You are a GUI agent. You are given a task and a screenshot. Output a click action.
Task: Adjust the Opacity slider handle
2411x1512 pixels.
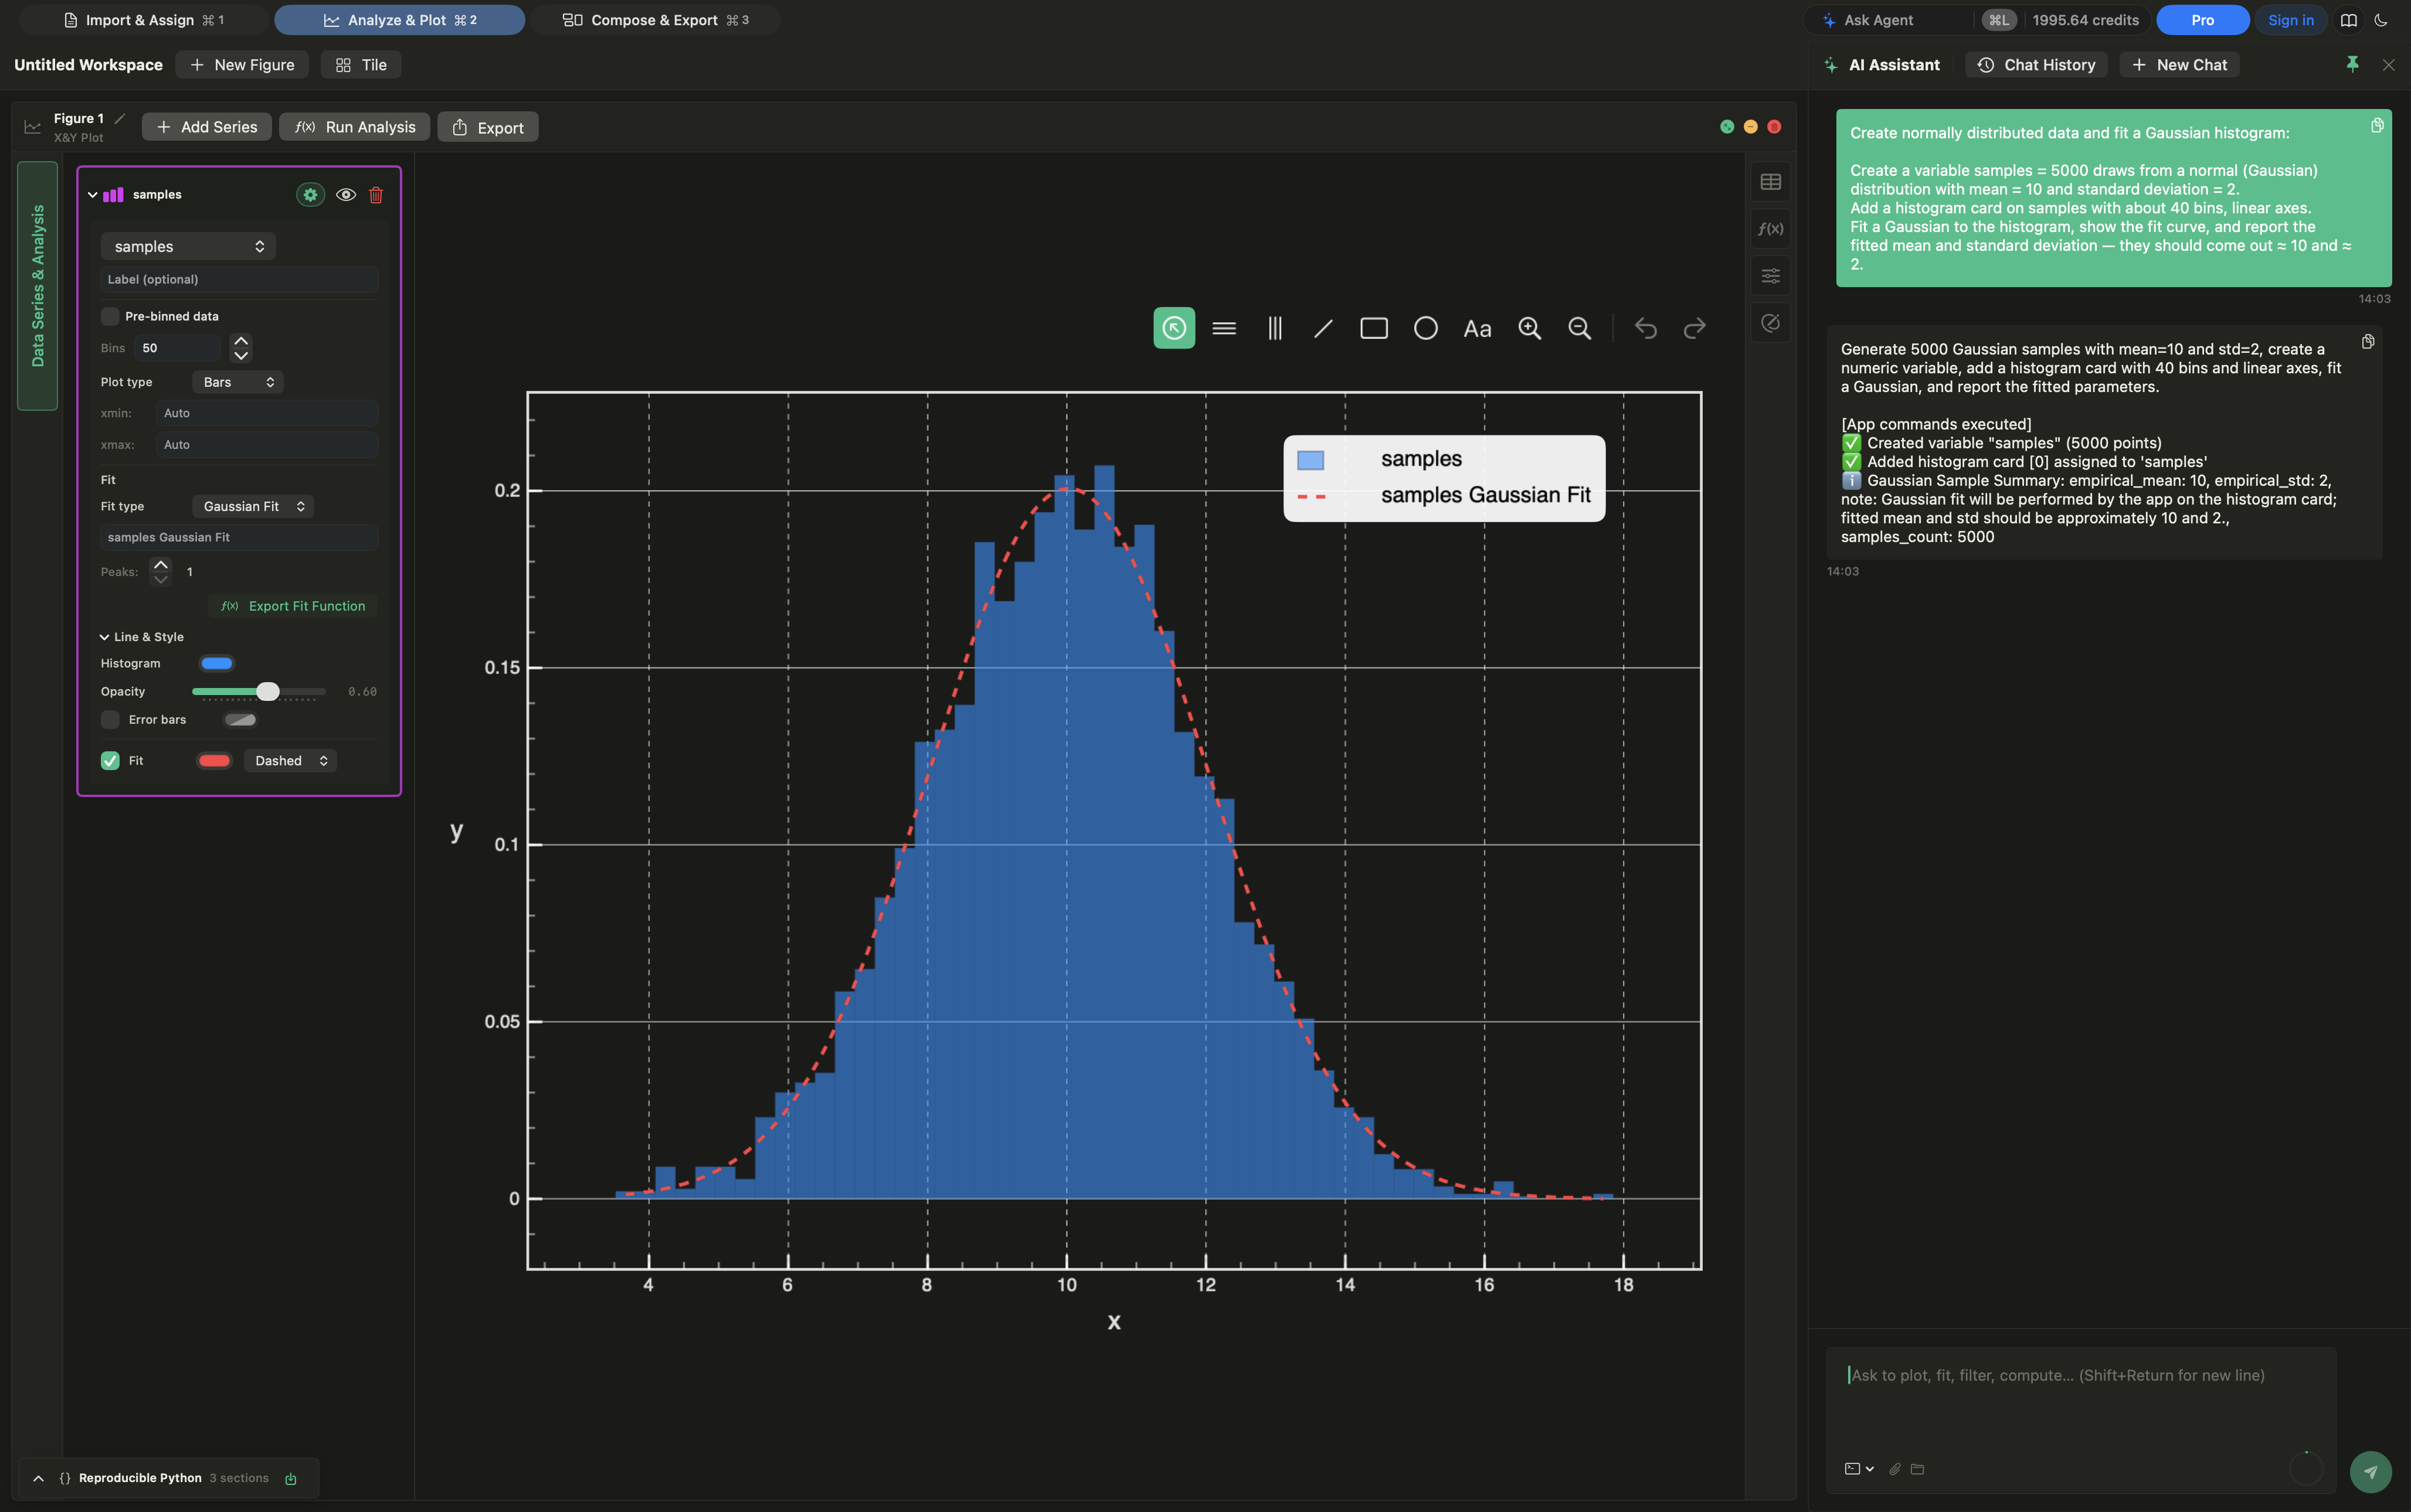pyautogui.click(x=267, y=692)
